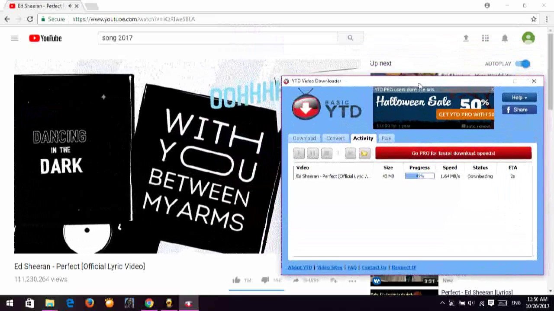The image size is (554, 311).
Task: Select the 'Ed Sheeran - Perfect' download row
Action: click(412, 176)
